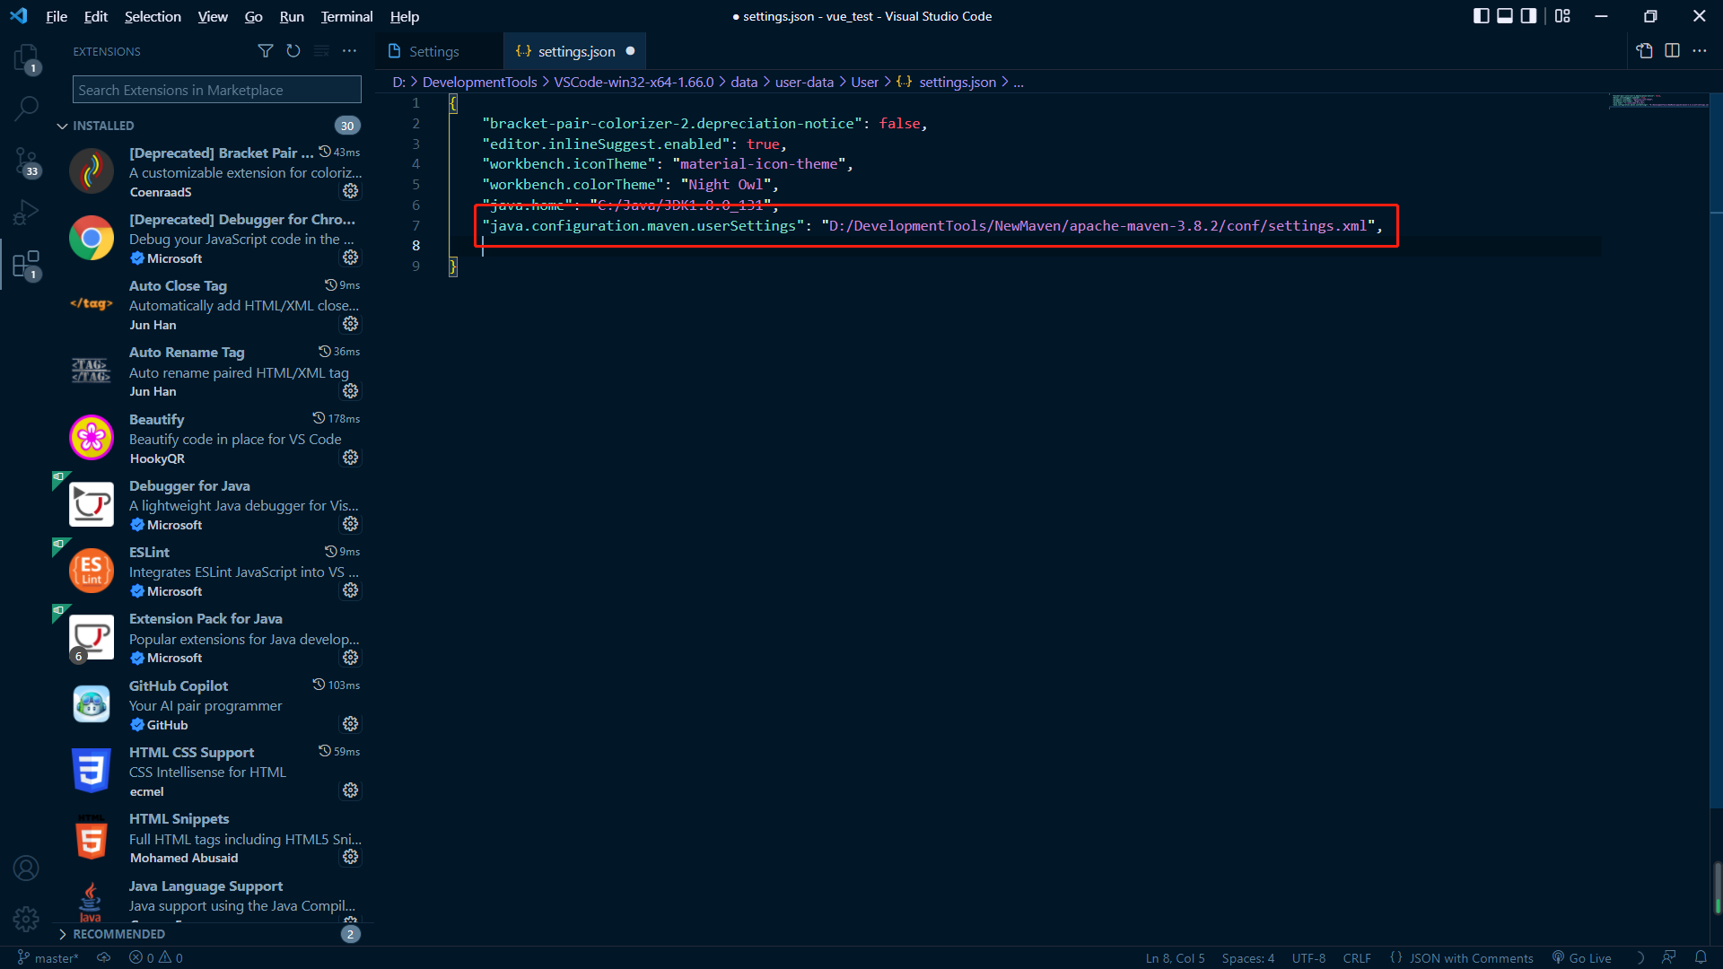Open the Selection menu

153,16
